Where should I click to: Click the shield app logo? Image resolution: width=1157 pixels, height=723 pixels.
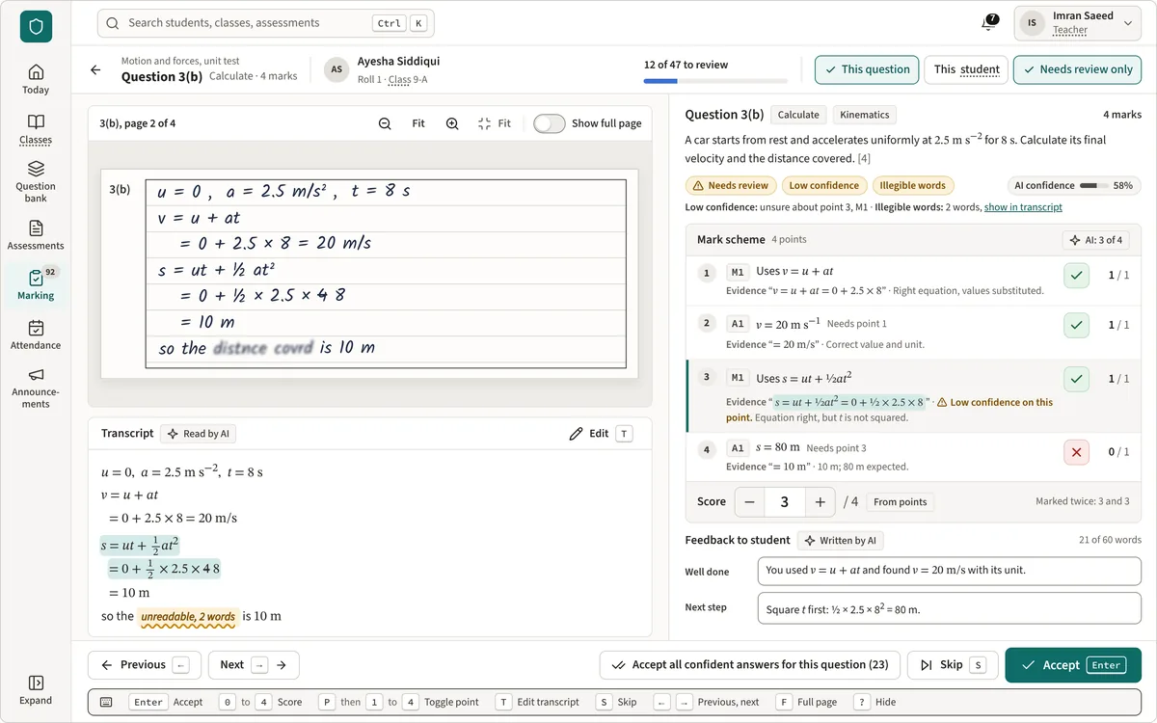(36, 27)
